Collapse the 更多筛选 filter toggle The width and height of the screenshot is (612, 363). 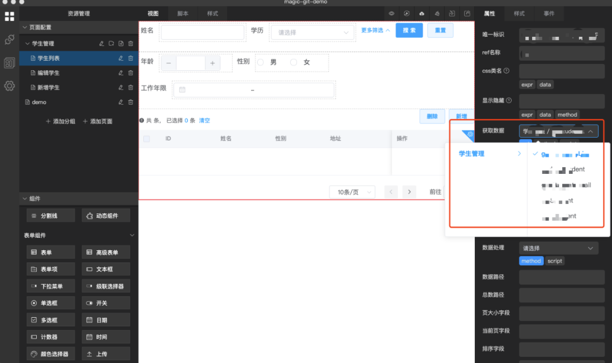click(x=376, y=30)
